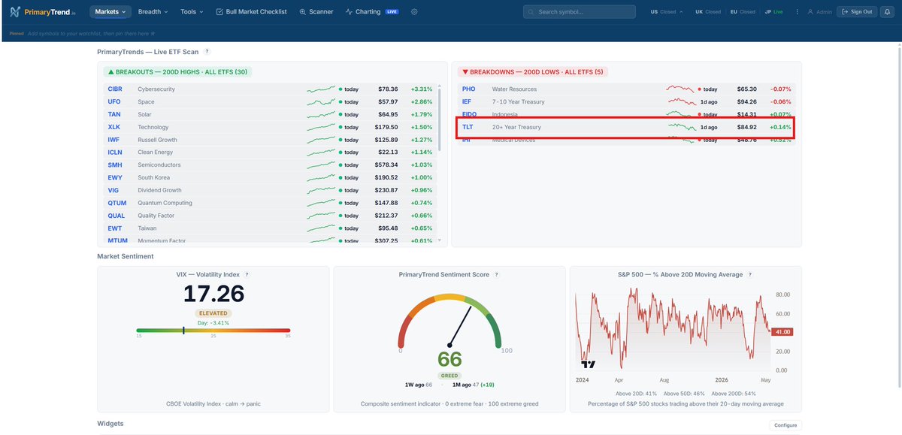This screenshot has width=902, height=435.
Task: Click the GREED badge under sentiment score
Action: point(450,376)
